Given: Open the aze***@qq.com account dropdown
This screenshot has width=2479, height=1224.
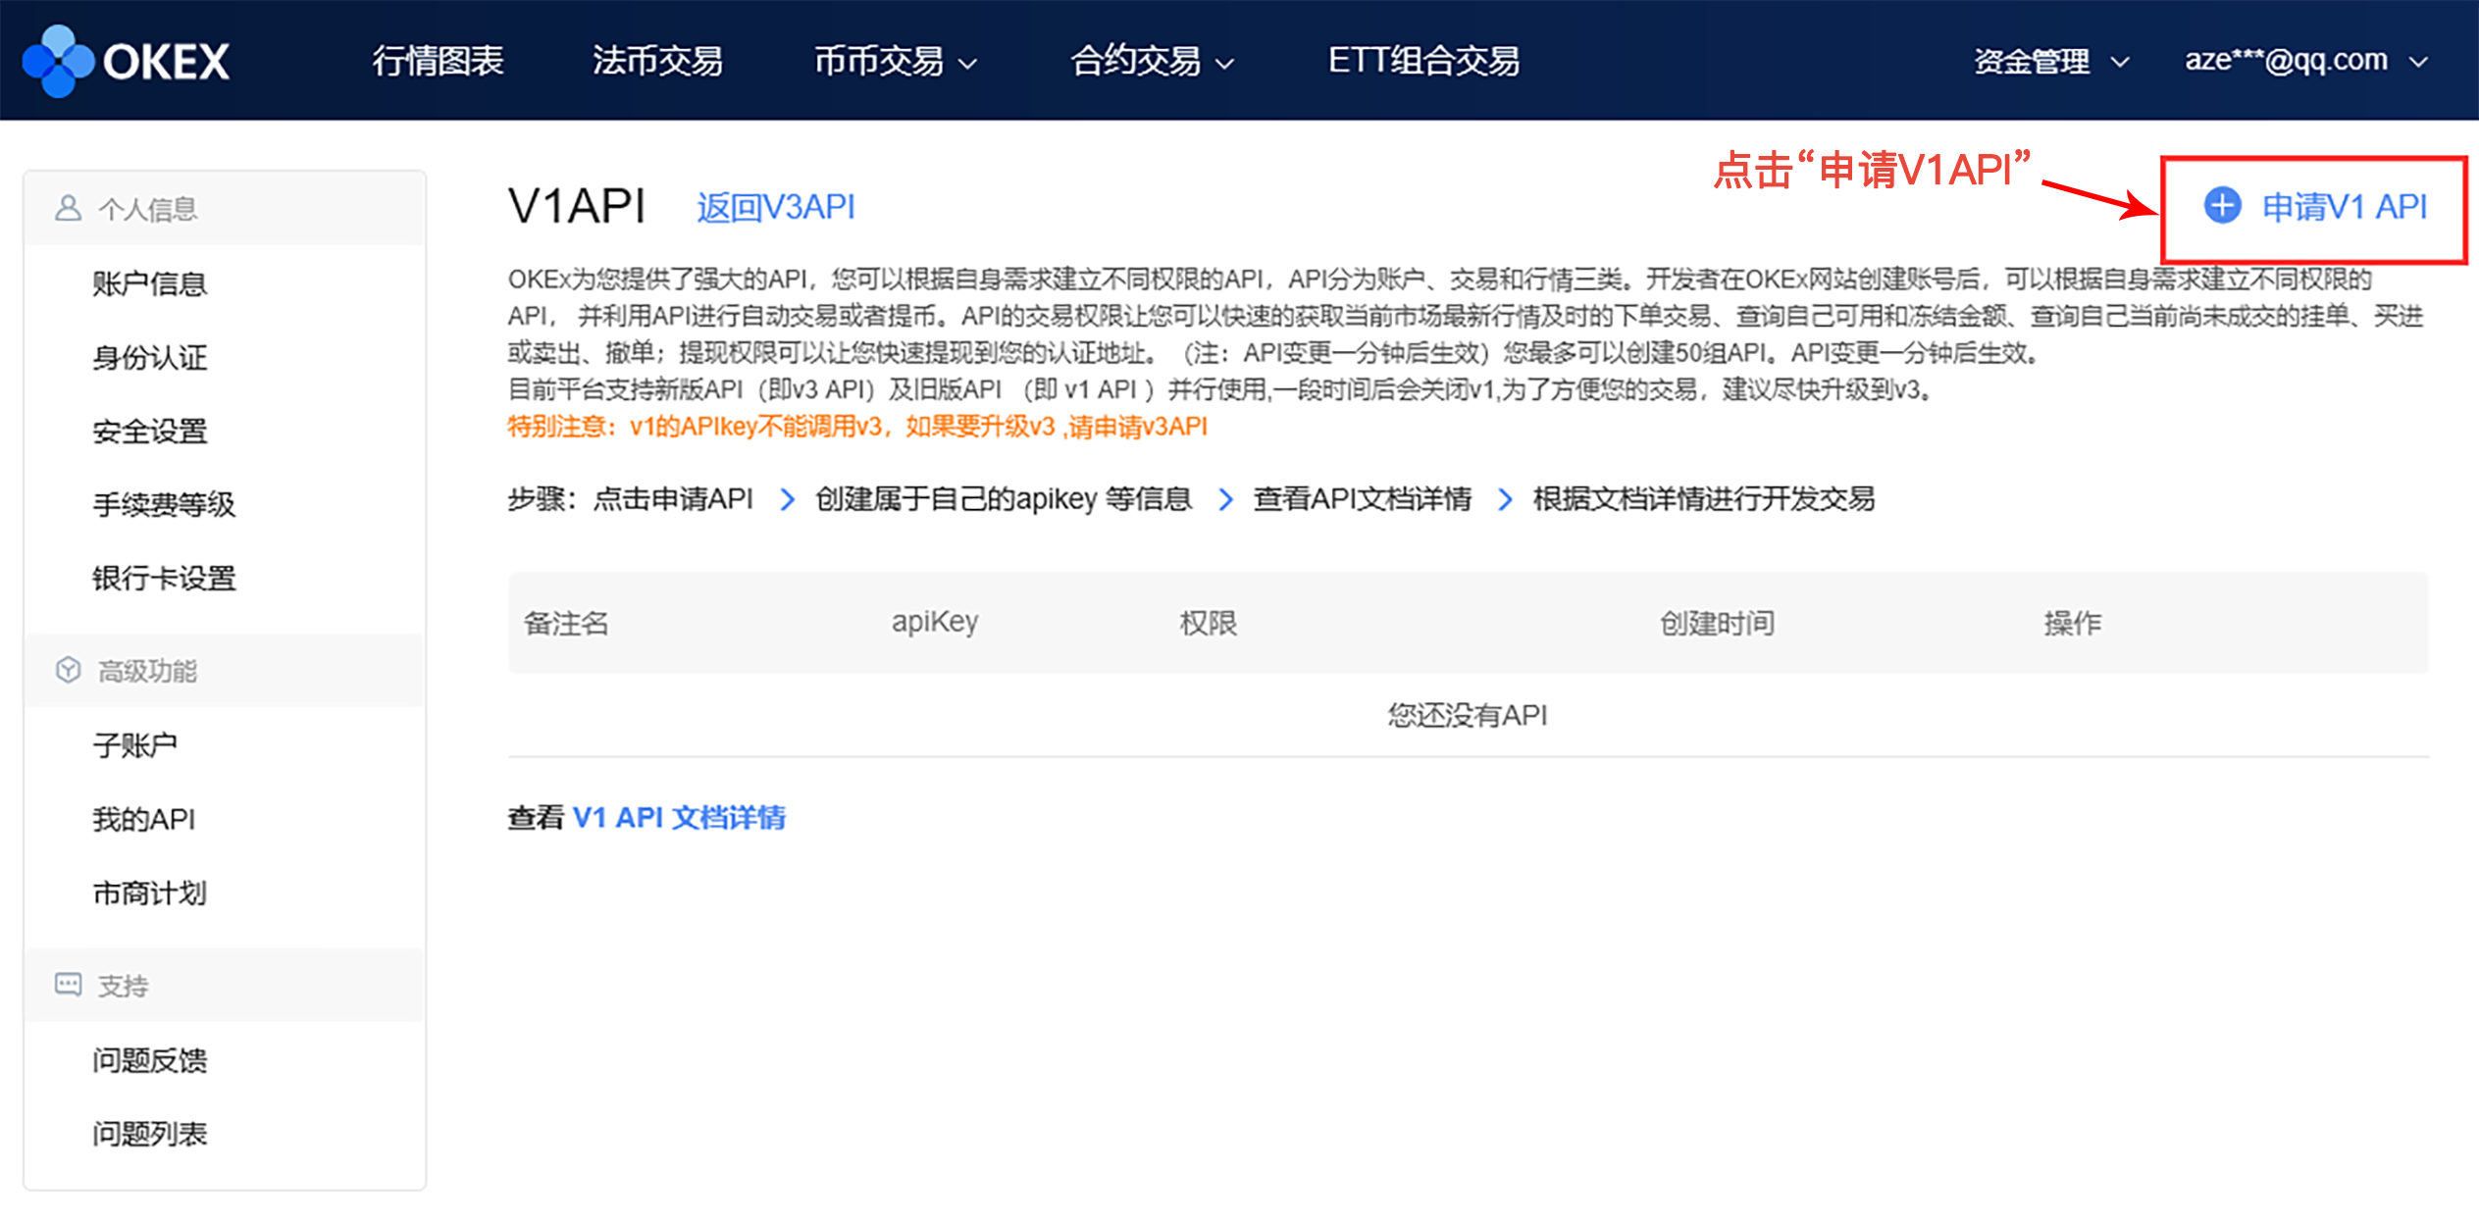Looking at the screenshot, I should pos(2305,61).
